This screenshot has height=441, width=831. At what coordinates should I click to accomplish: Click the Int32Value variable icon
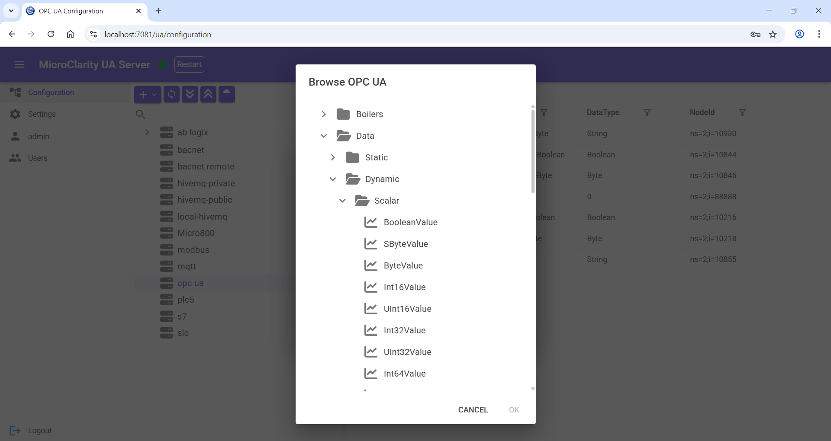[x=370, y=330]
